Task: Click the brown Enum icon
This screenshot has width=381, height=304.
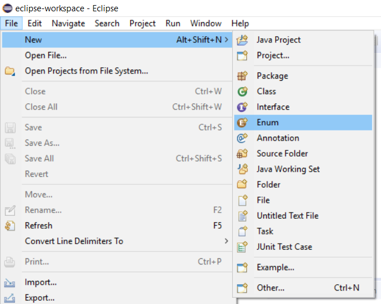Action: point(242,123)
